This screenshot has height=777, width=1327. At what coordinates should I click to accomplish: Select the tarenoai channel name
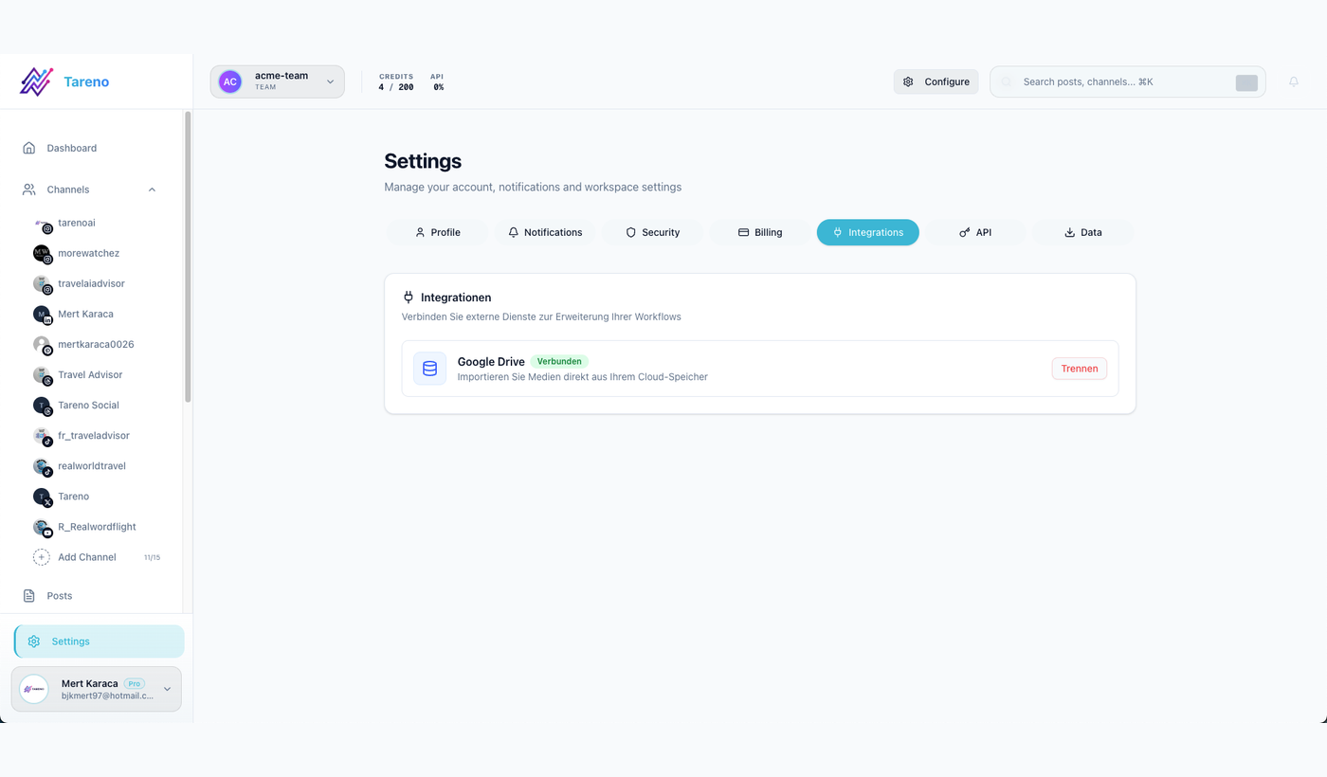77,223
